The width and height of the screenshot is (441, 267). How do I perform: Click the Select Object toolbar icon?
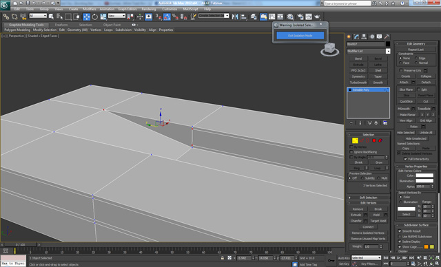pyautogui.click(x=51, y=17)
